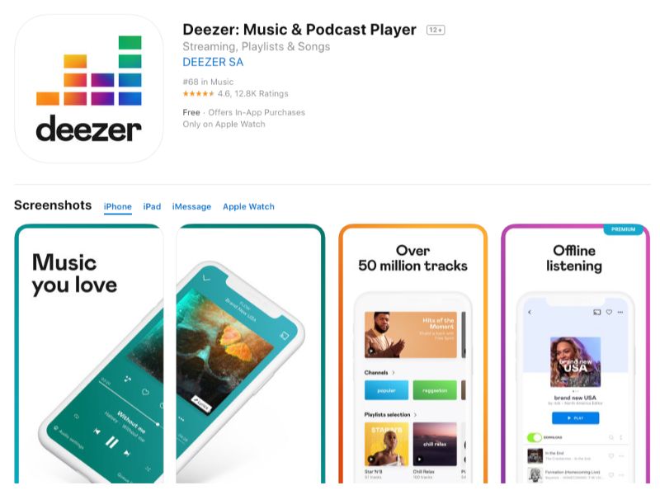The image size is (660, 495).
Task: Open the Music you love screenshot
Action: [89, 354]
